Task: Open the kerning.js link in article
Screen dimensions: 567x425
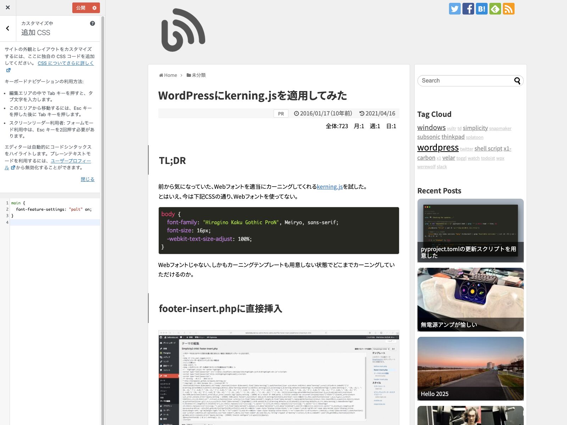Action: coord(330,187)
